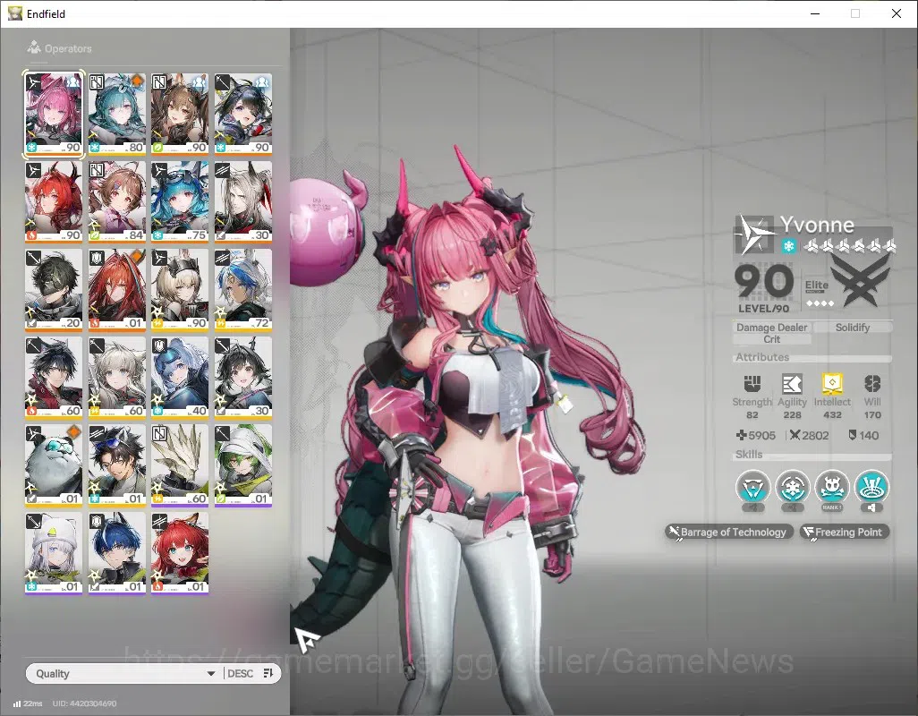Select the blue-haired operator at level 75
The height and width of the screenshot is (716, 918).
[180, 202]
